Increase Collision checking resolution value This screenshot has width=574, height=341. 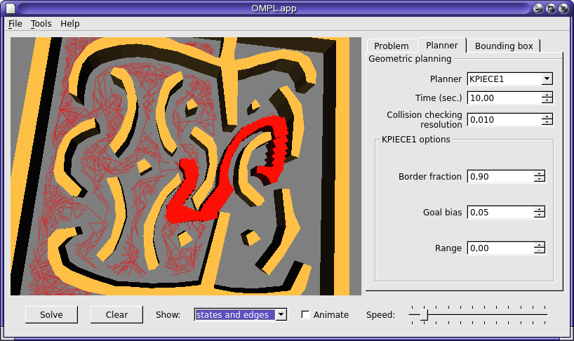547,116
